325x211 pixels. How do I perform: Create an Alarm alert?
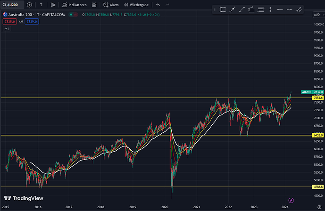click(x=111, y=5)
